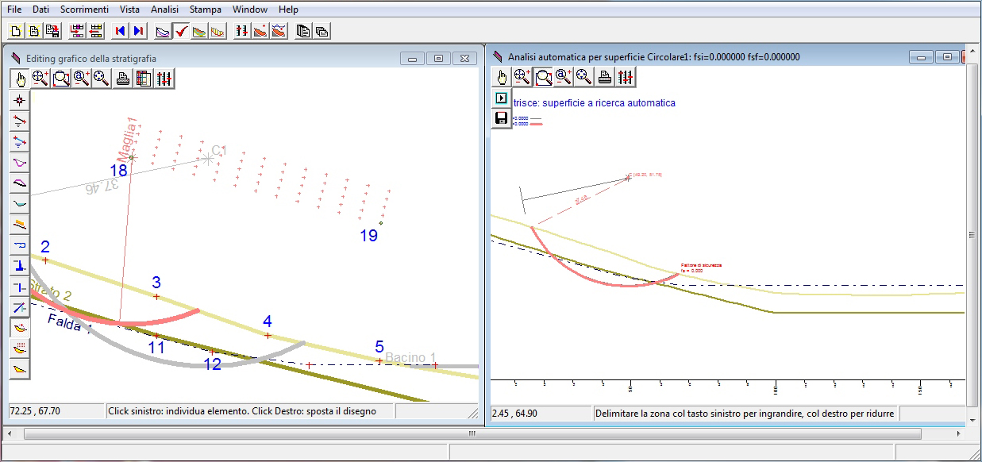Open the Stampa menu

click(x=206, y=10)
